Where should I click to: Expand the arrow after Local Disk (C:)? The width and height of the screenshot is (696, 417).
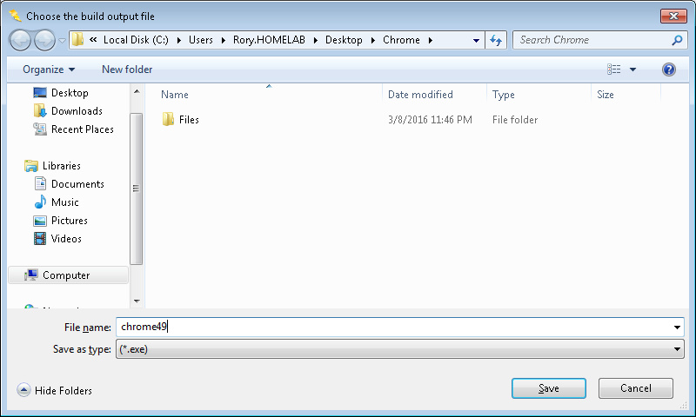pyautogui.click(x=179, y=40)
